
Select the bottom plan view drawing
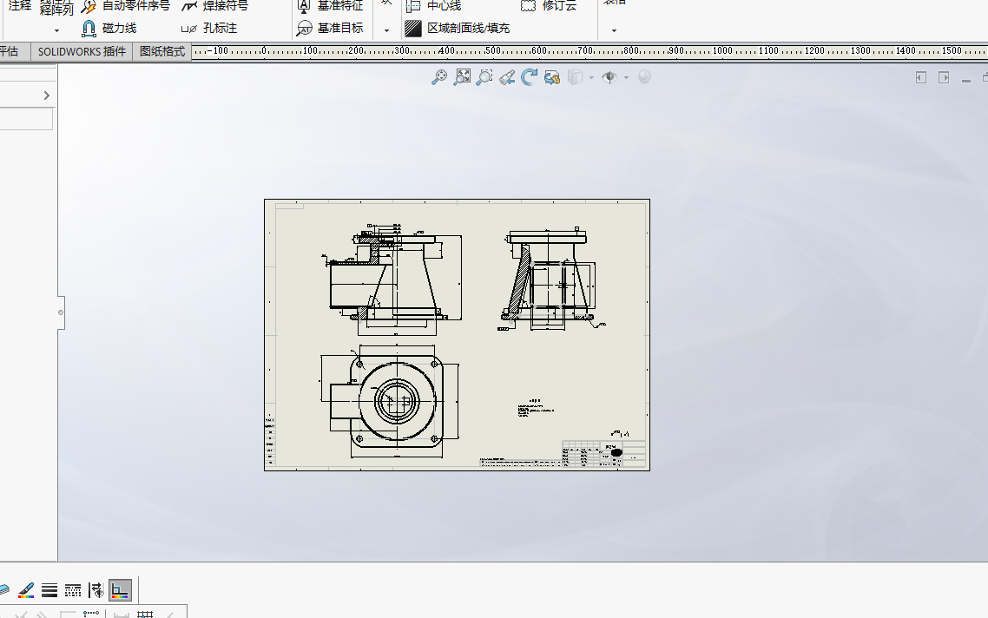tap(391, 401)
